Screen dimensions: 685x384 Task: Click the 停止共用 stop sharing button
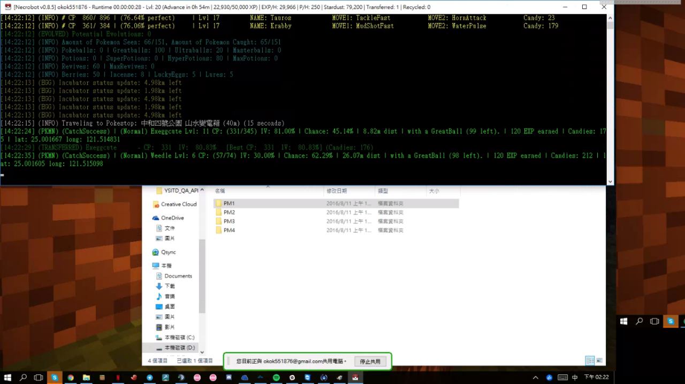click(x=370, y=362)
